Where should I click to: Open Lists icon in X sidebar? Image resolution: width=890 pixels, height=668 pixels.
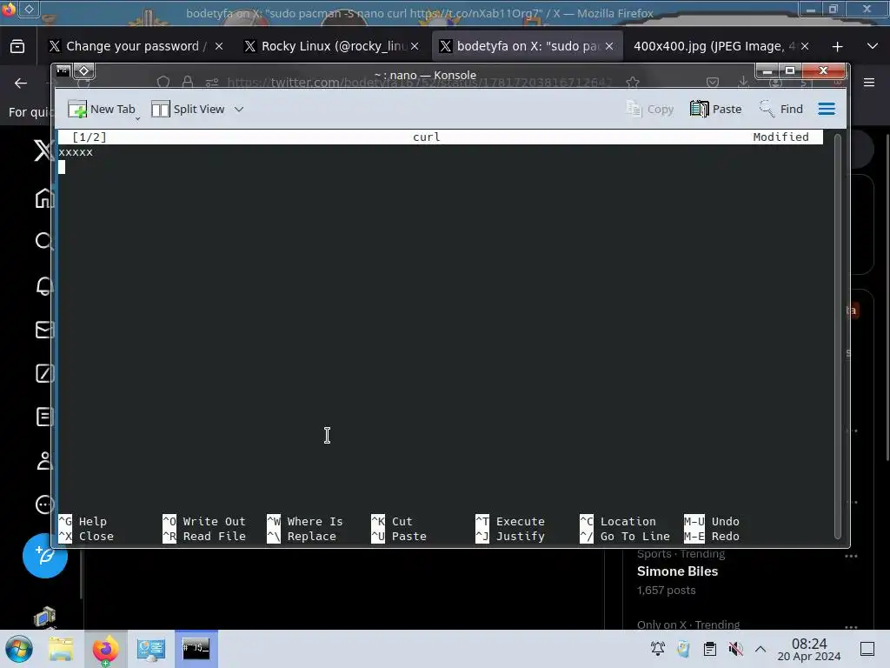[44, 417]
